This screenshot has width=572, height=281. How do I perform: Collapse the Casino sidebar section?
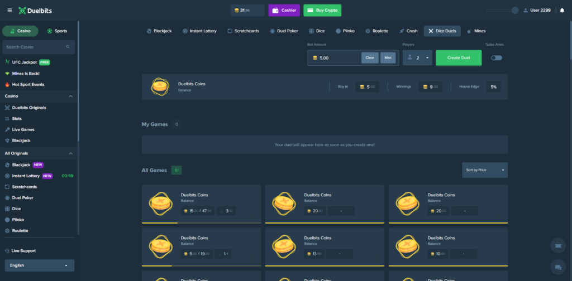71,96
